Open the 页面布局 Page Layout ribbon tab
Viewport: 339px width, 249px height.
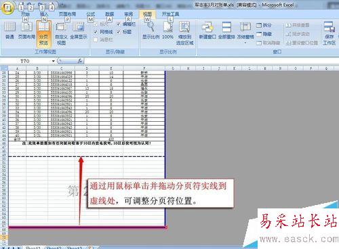pyautogui.click(x=67, y=14)
